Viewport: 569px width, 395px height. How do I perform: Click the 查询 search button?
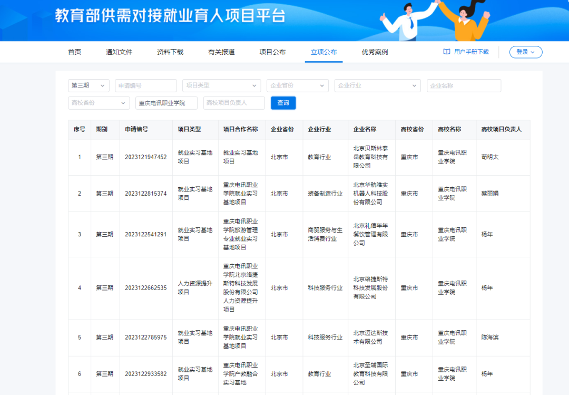pos(283,103)
